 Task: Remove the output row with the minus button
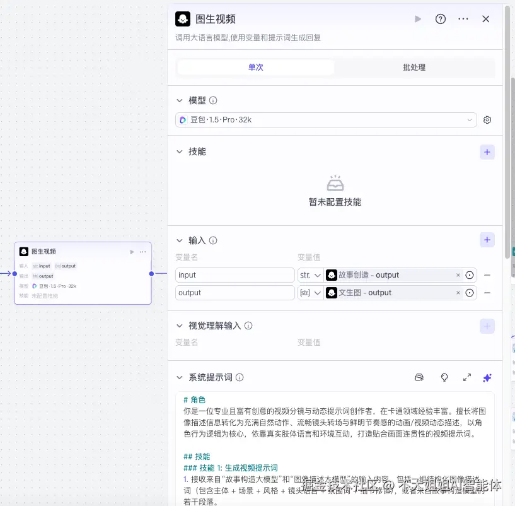487,292
